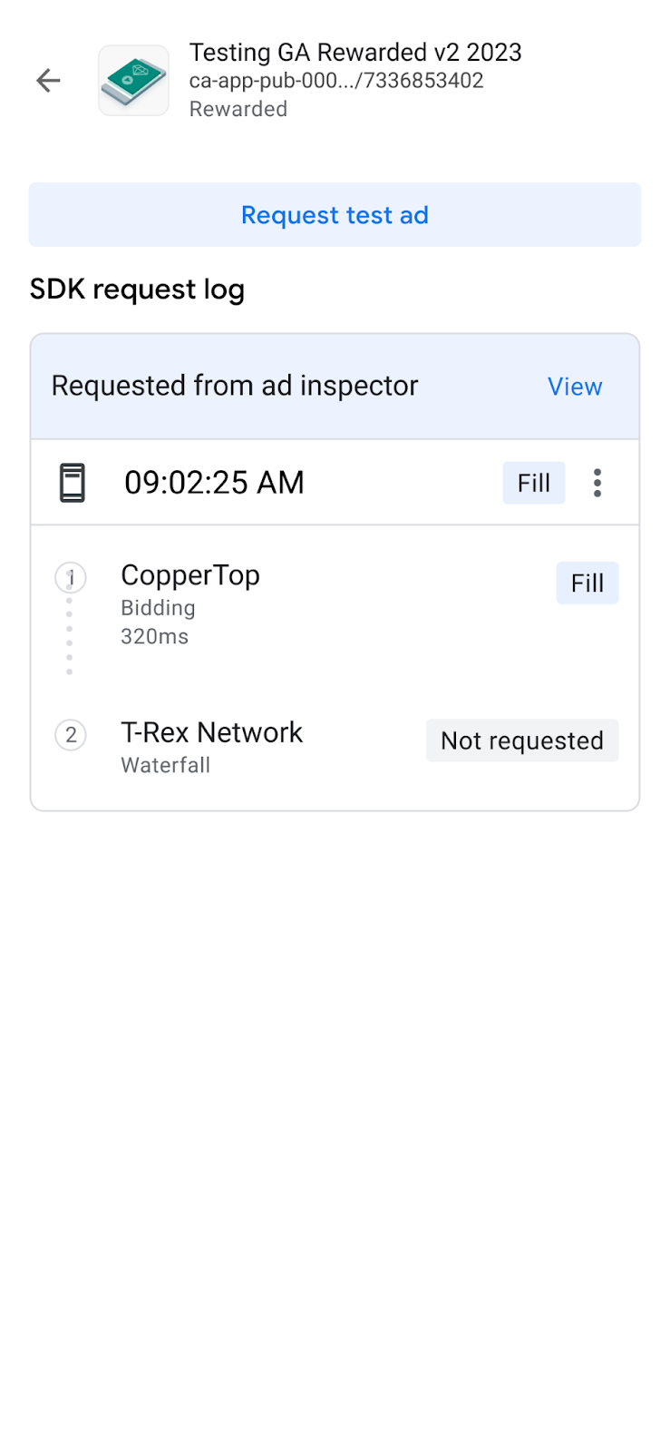Click the step 2 circle icon
Screen dimensions: 670x1452
[71, 734]
